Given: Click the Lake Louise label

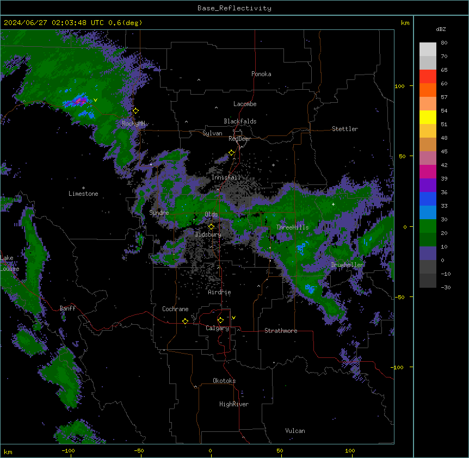Looking at the screenshot, I should [x=9, y=263].
